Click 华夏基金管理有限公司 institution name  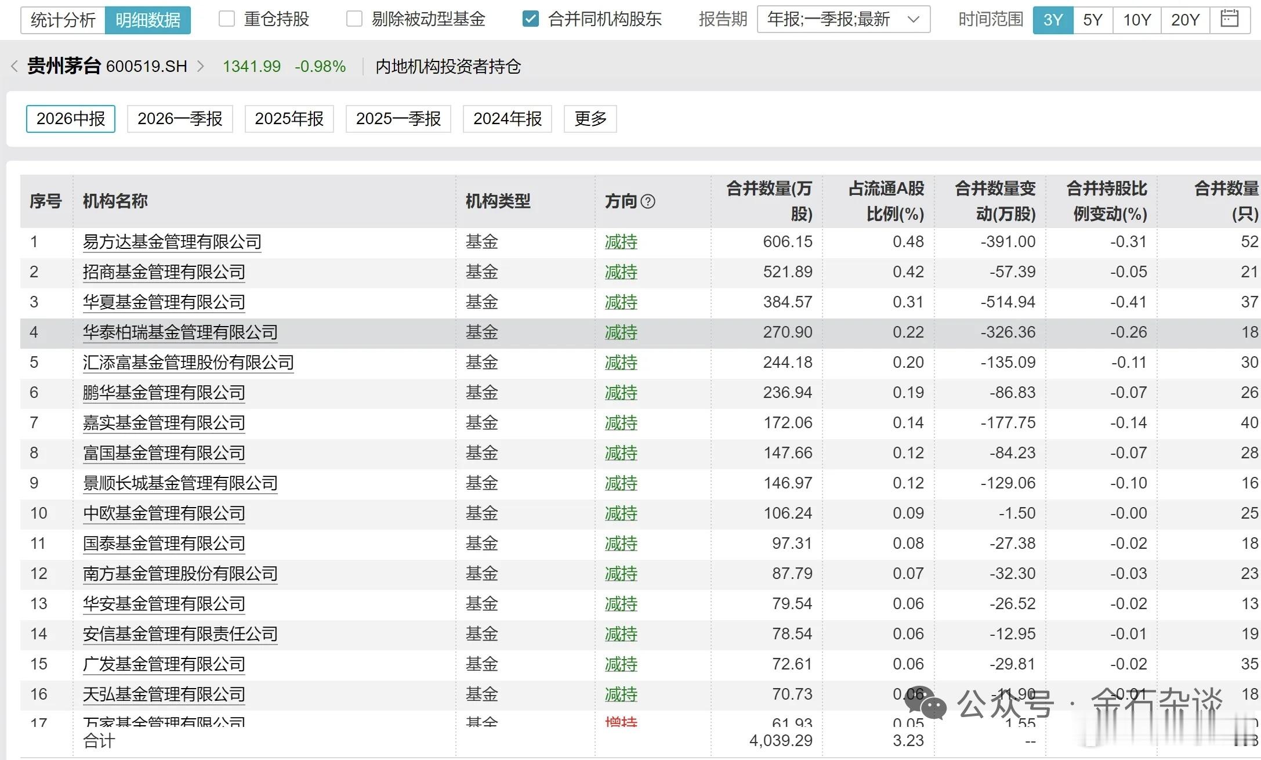pyautogui.click(x=164, y=302)
